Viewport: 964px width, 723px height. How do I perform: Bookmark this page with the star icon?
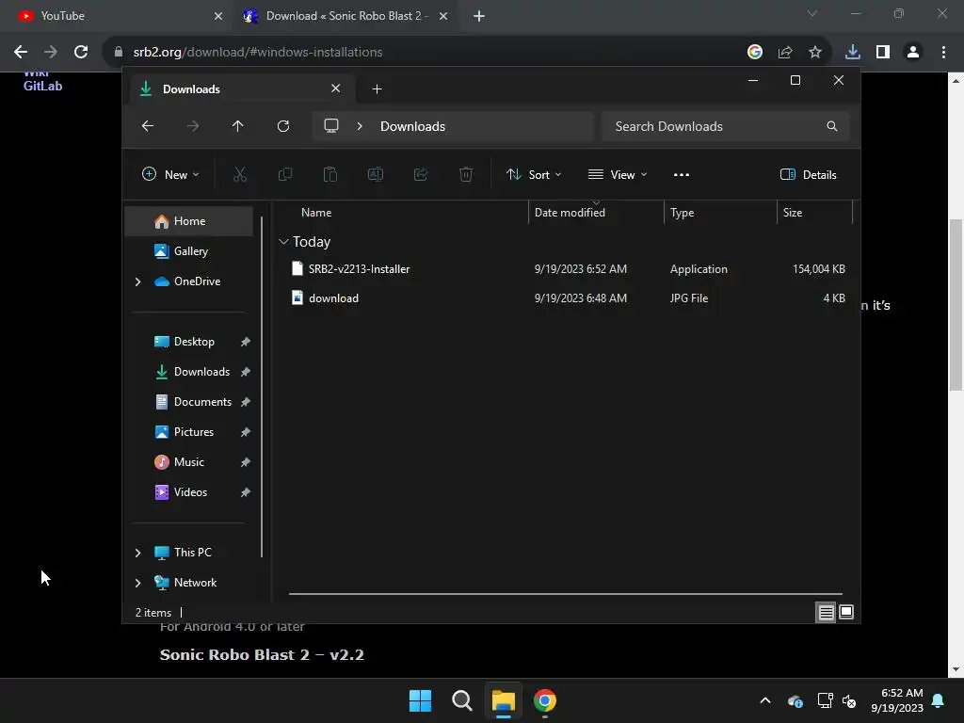click(x=815, y=53)
